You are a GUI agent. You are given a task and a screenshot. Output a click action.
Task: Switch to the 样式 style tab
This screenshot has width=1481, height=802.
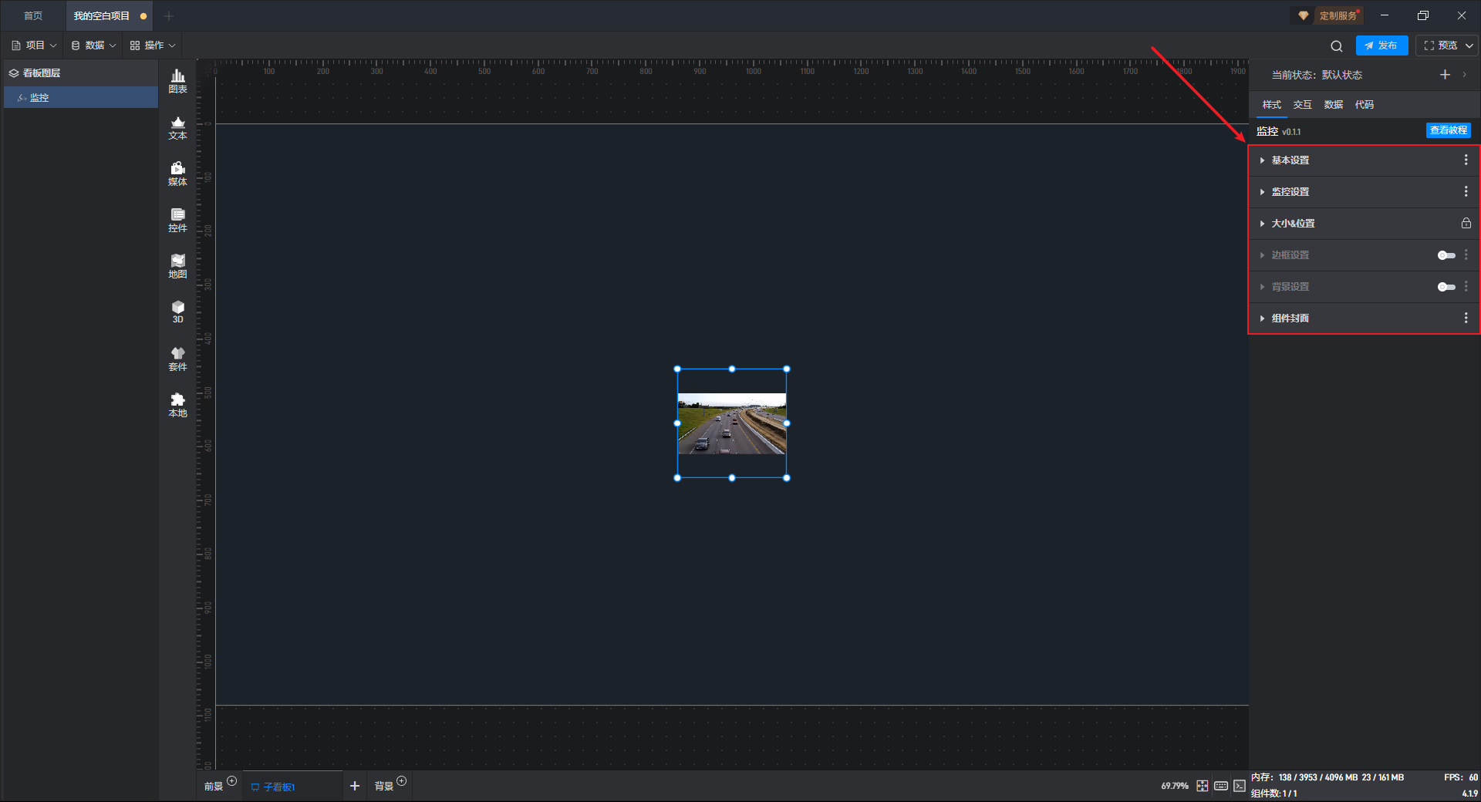(1272, 105)
